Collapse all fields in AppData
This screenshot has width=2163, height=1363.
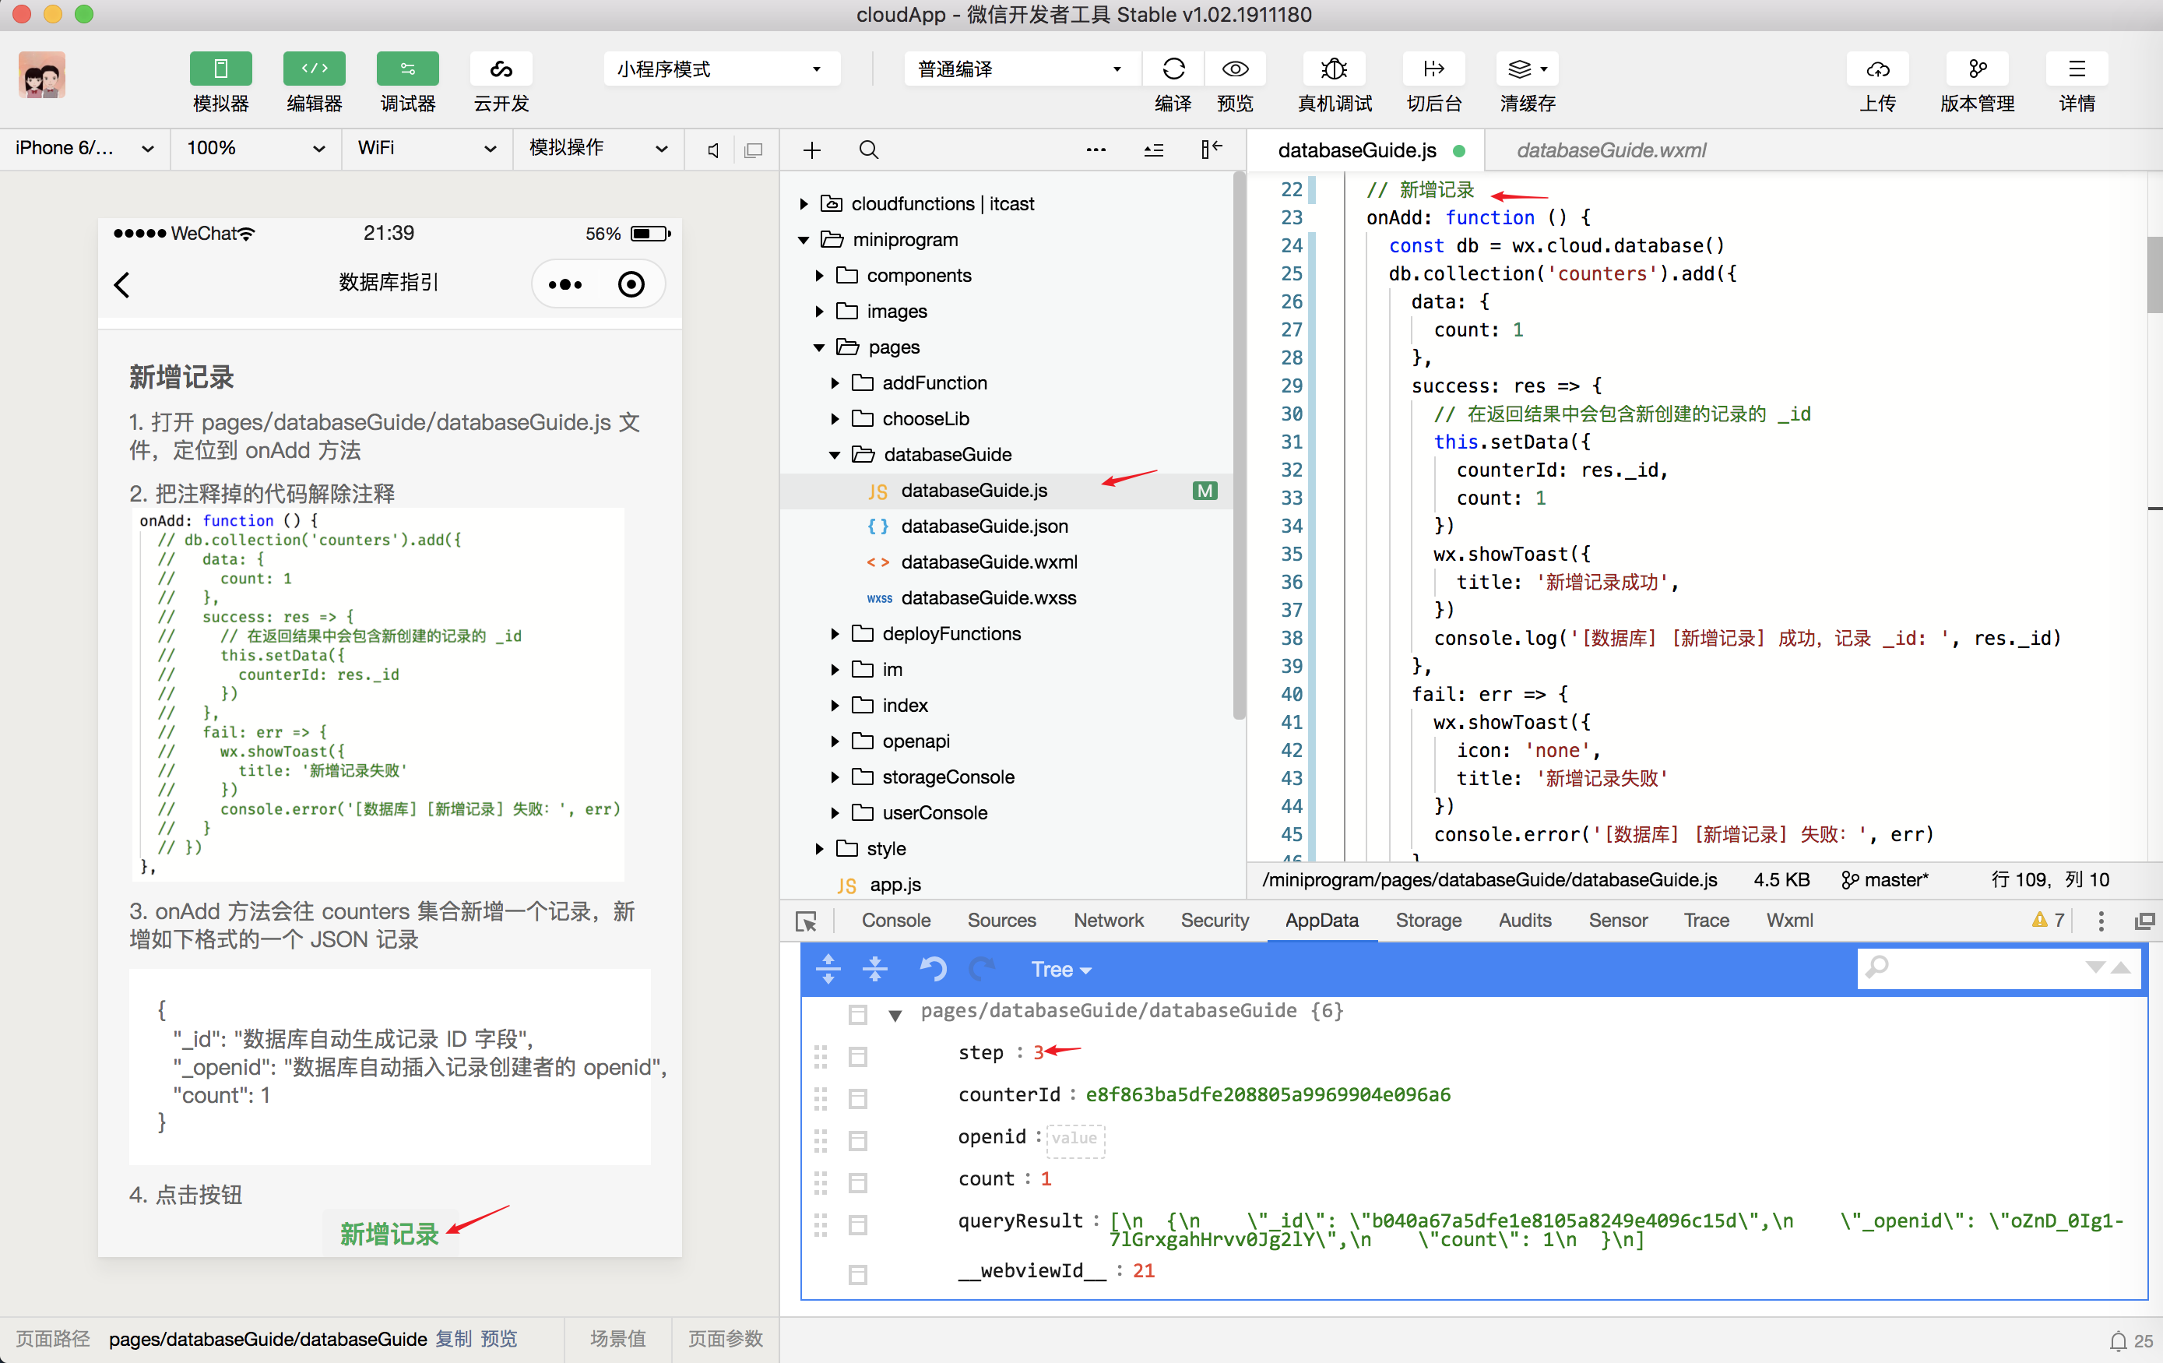pos(875,969)
